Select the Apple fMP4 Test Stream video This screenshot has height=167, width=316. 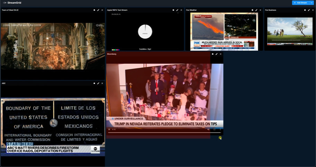coord(145,32)
